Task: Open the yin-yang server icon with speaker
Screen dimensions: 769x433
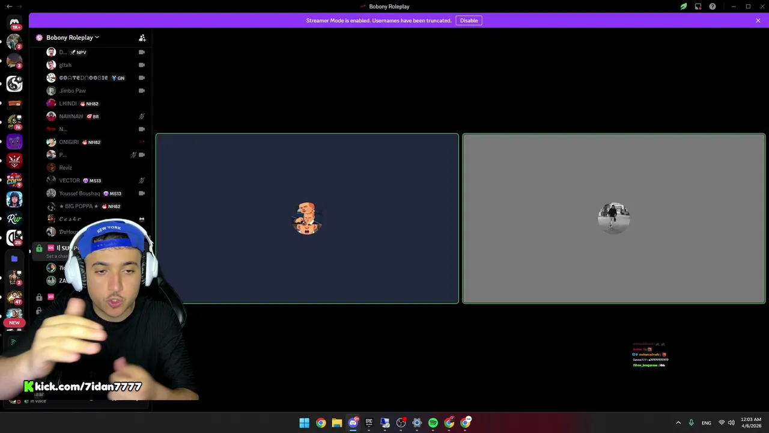Action: pos(14,83)
